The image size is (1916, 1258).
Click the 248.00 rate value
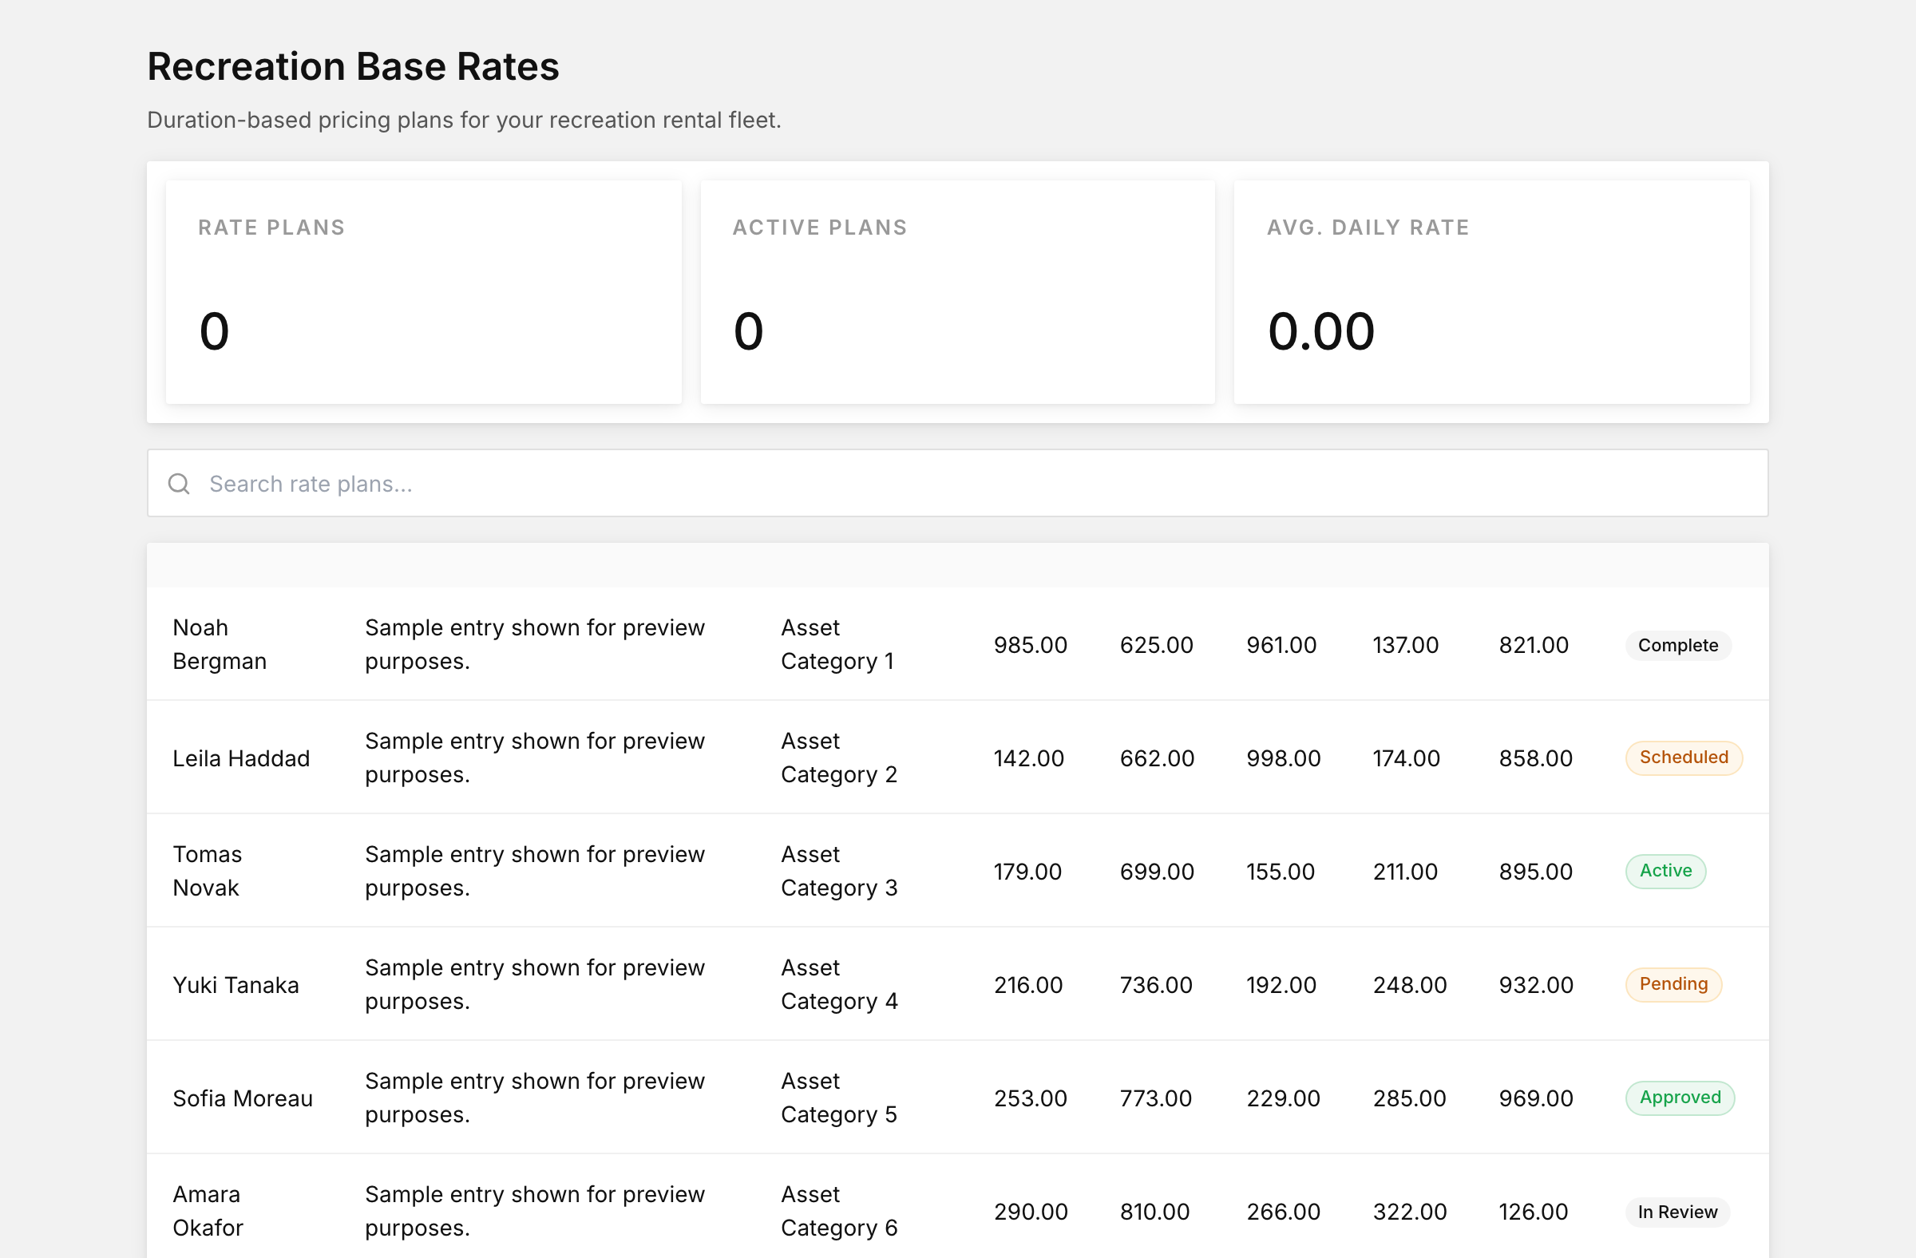point(1410,985)
